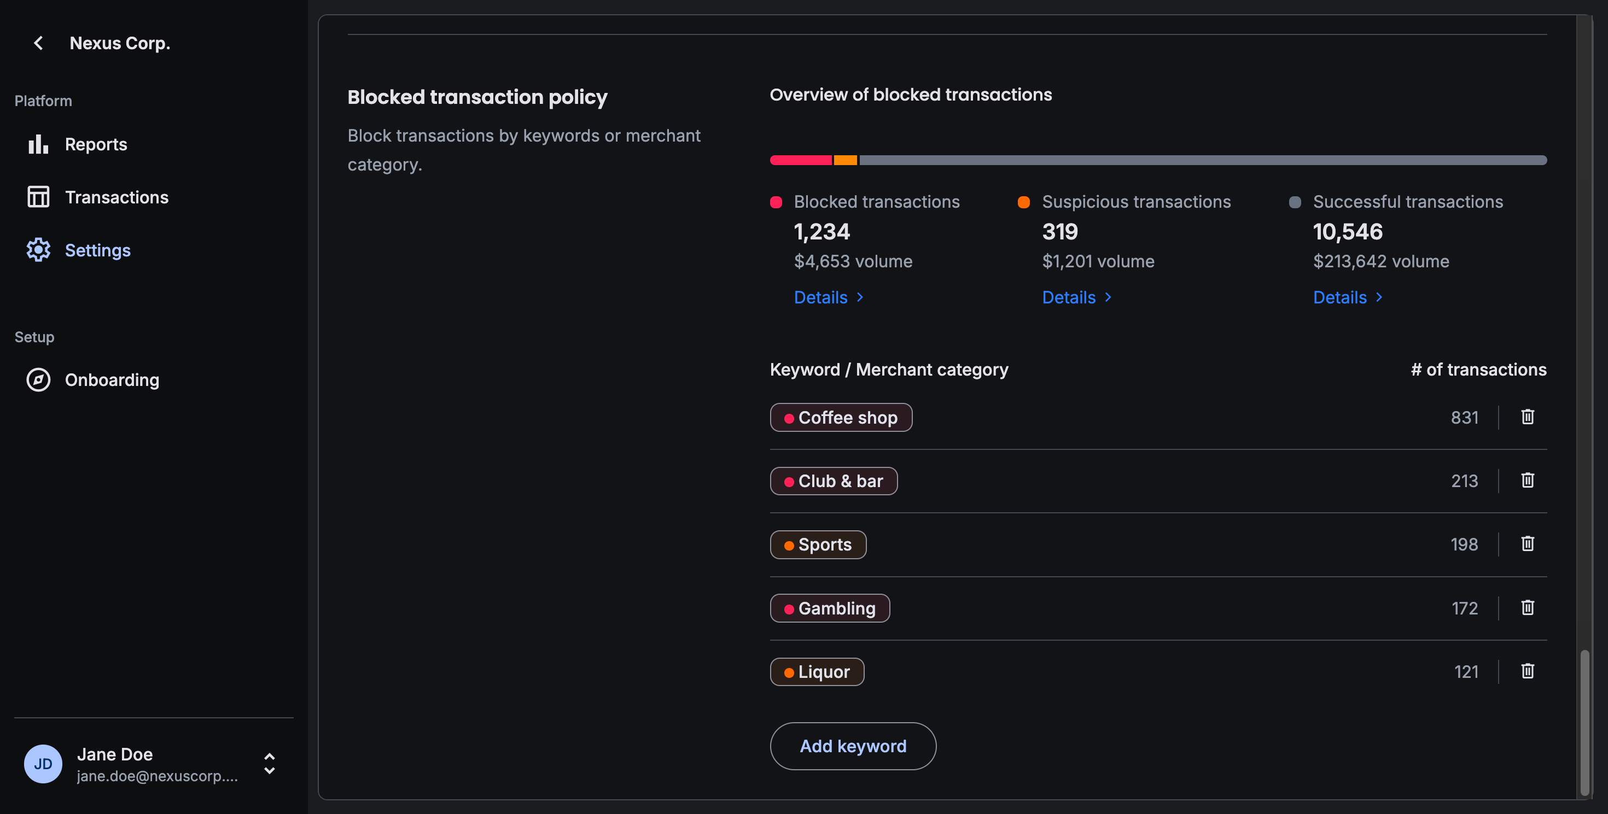Click the Settings gear icon

38,249
